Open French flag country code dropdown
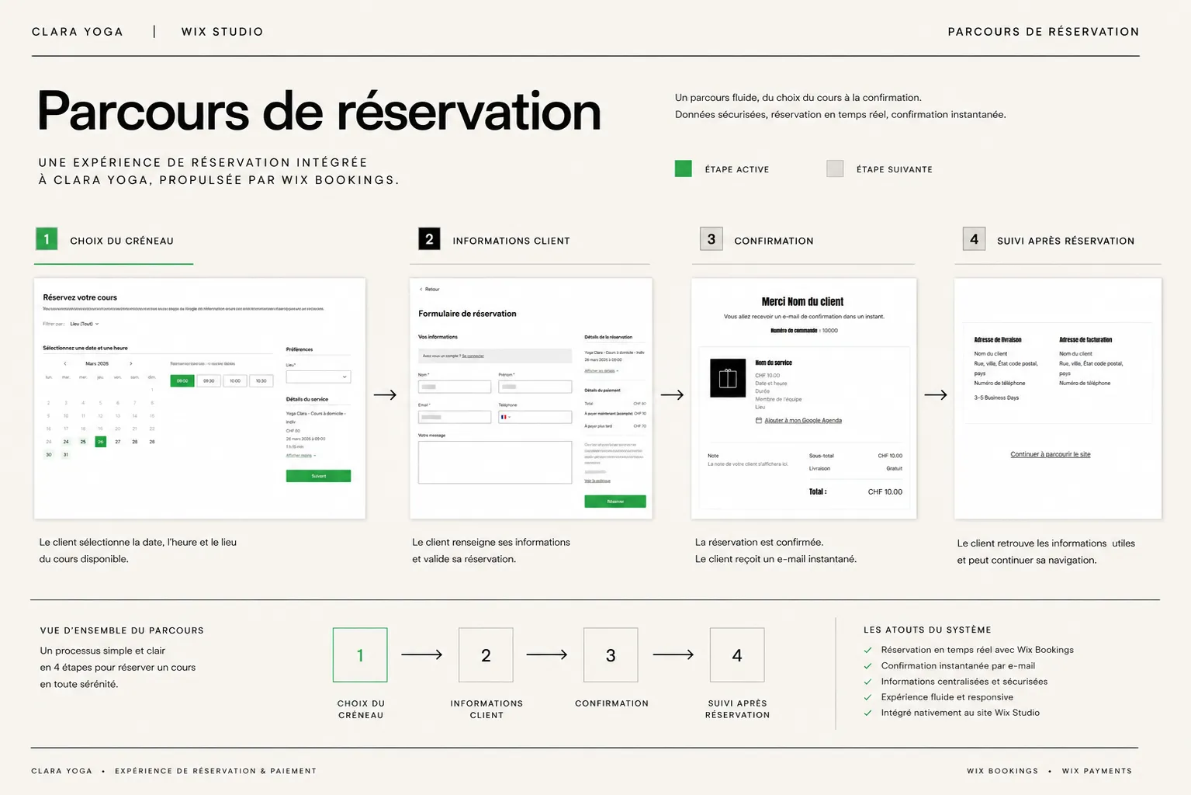 click(x=506, y=417)
